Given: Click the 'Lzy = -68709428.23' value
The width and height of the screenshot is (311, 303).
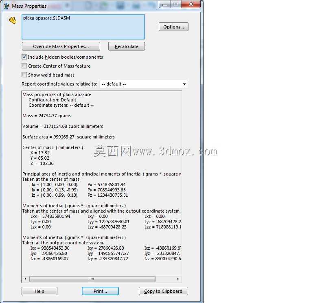Looking at the screenshot, I should (107, 227).
